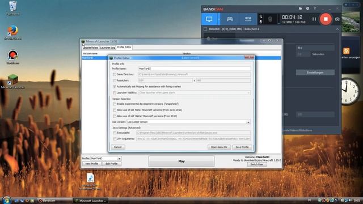Open the Use version dropdown
This screenshot has width=363, height=204.
[x=188, y=122]
